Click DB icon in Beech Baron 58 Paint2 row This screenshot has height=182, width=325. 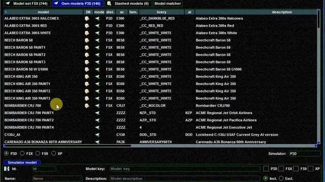point(87,55)
